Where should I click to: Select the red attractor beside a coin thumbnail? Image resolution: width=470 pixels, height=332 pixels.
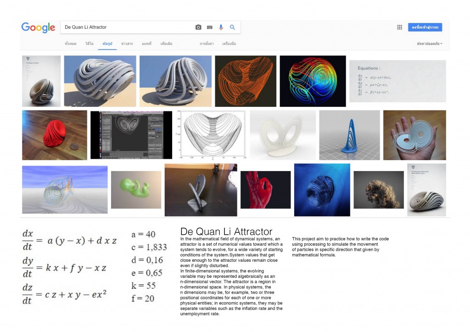pyautogui.click(x=54, y=135)
